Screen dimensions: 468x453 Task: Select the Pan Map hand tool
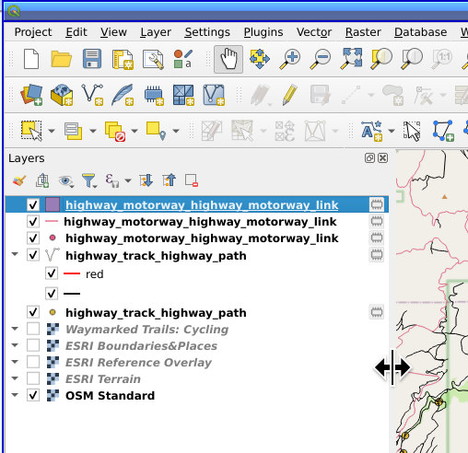coord(228,59)
